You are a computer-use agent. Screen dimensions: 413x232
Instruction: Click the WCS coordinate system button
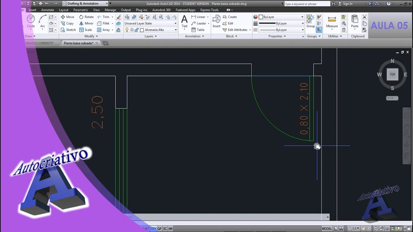392,98
